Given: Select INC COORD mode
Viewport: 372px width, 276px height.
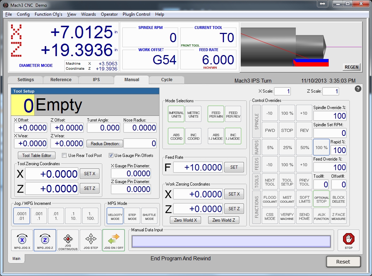Looking at the screenshot, I should pyautogui.click(x=194, y=136).
